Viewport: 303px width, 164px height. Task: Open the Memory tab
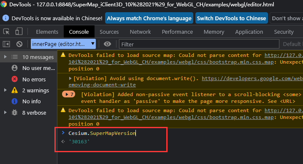pos(214,32)
